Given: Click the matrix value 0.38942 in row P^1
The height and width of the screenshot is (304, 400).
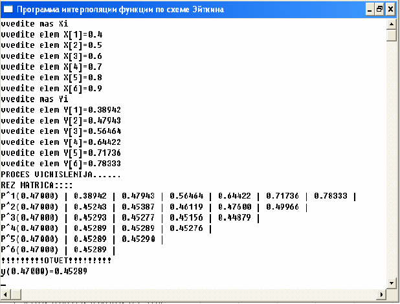Looking at the screenshot, I should pyautogui.click(x=90, y=196).
